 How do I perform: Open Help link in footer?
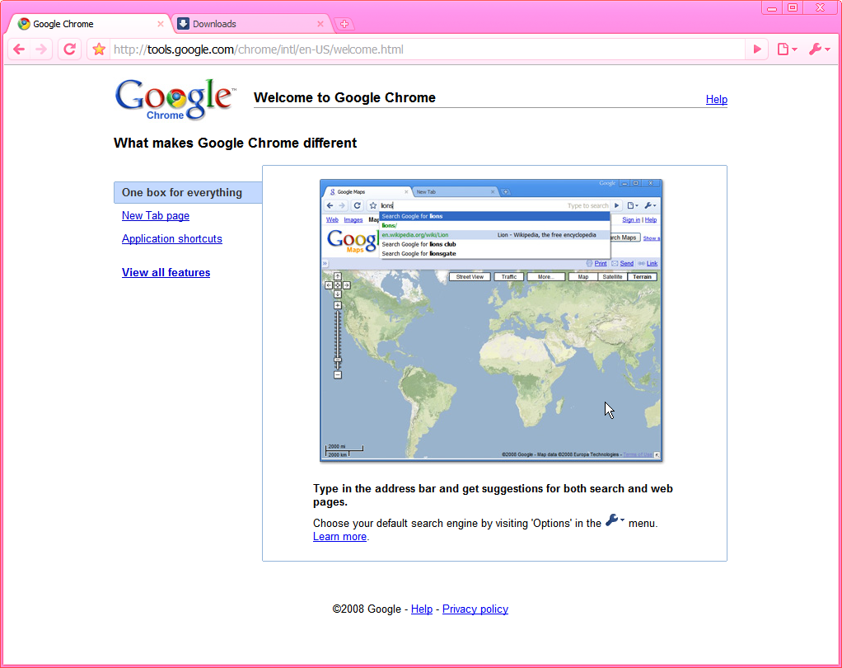coord(422,609)
